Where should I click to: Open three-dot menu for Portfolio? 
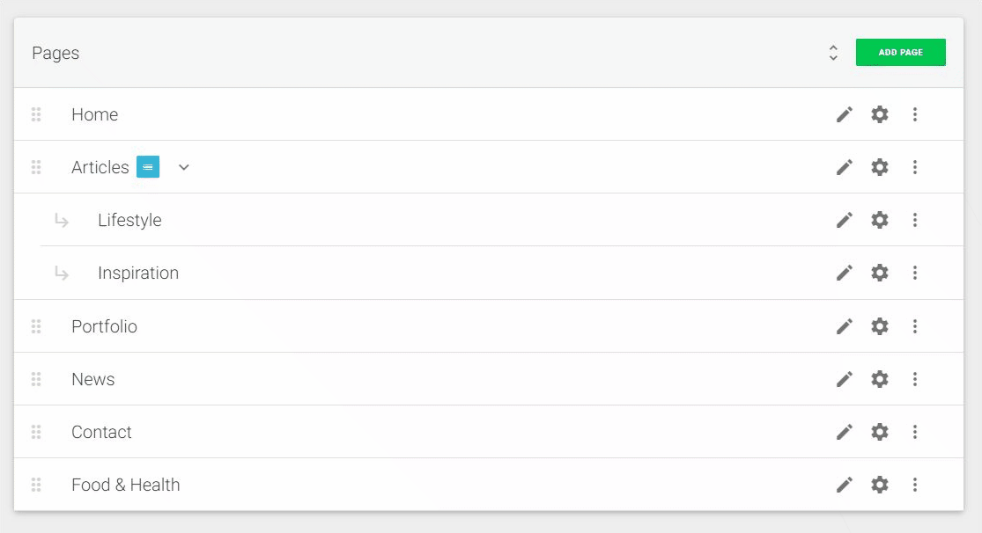(x=915, y=326)
